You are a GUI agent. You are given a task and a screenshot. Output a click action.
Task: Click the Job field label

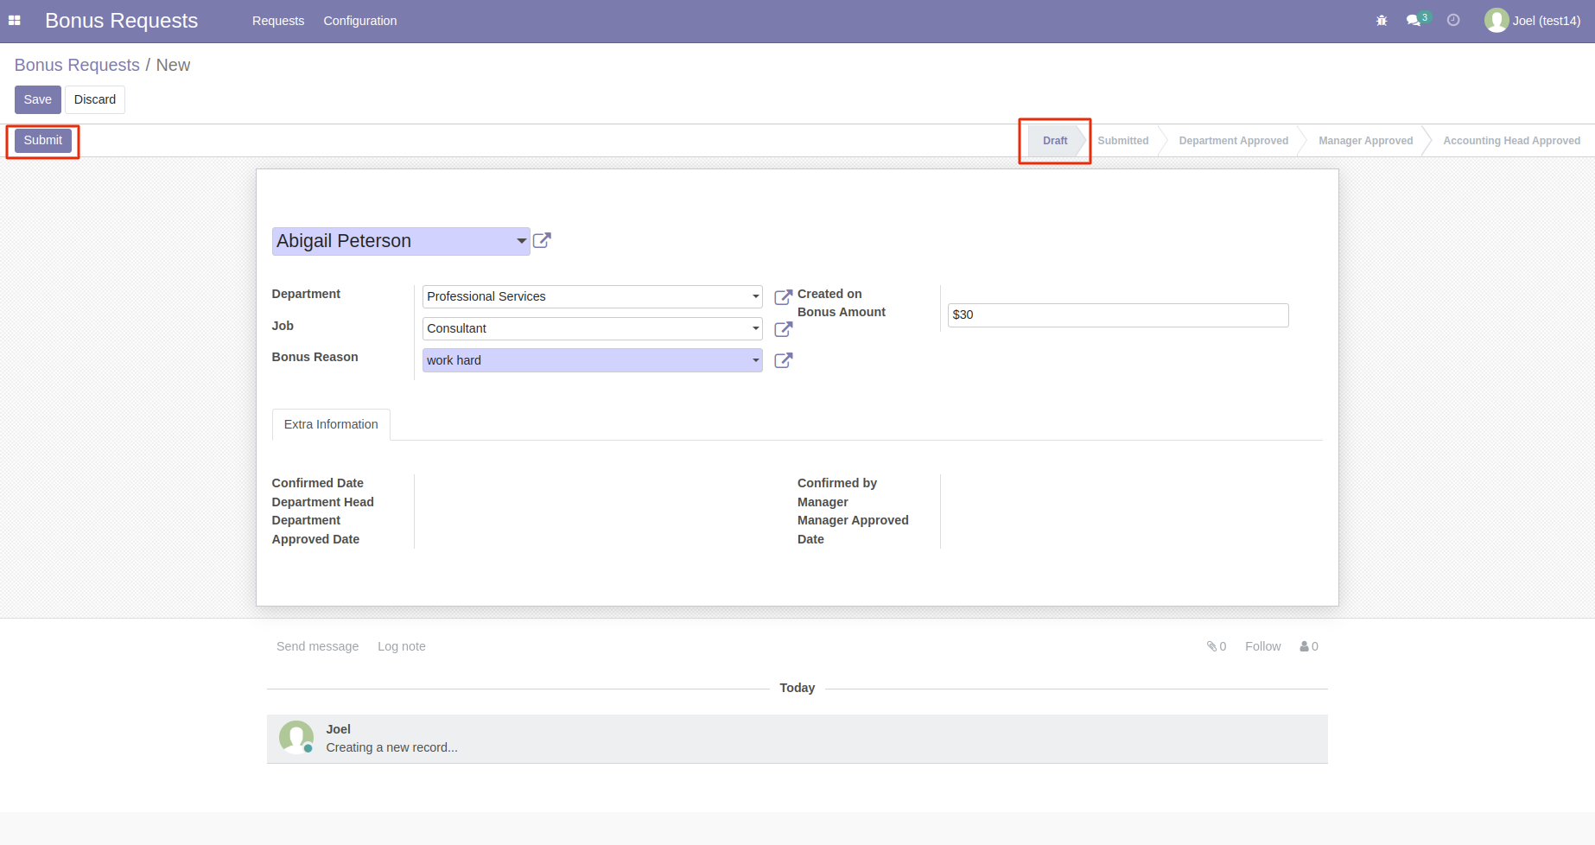(x=283, y=326)
